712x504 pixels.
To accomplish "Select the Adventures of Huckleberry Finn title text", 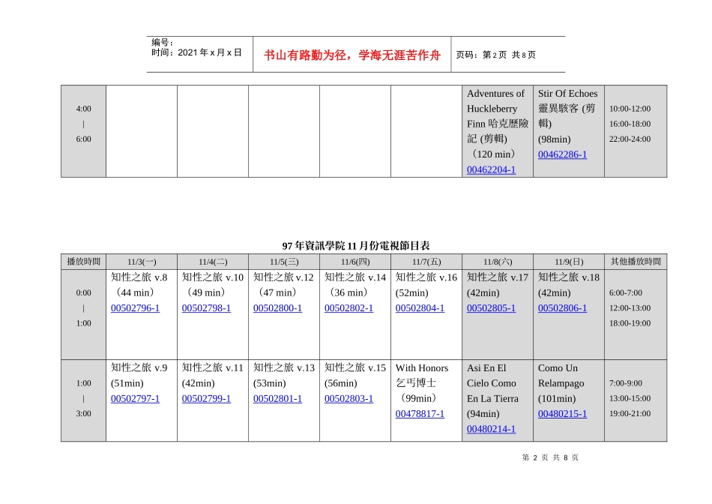I will tap(497, 116).
